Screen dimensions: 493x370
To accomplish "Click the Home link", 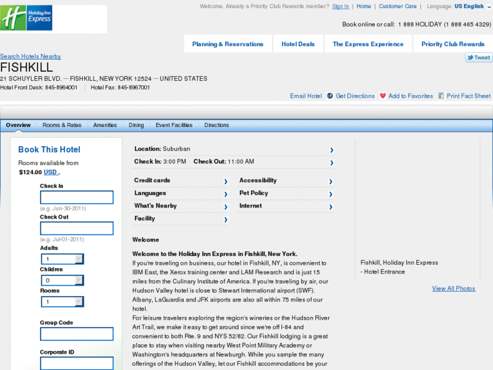I will click(363, 6).
